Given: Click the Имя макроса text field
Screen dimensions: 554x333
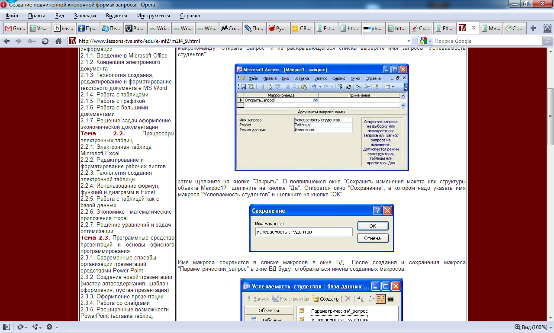Looking at the screenshot, I should [x=304, y=232].
